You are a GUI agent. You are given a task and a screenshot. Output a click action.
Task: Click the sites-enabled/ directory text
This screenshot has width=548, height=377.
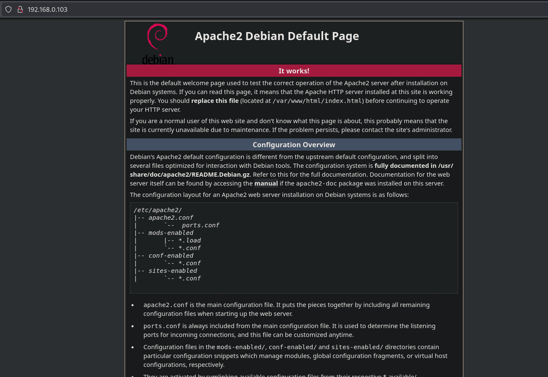[x=357, y=347]
